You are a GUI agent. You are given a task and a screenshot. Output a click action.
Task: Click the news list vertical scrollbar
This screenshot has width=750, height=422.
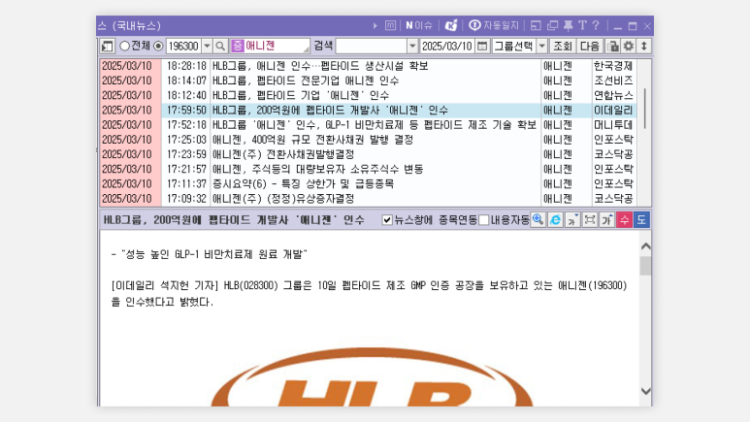645,108
